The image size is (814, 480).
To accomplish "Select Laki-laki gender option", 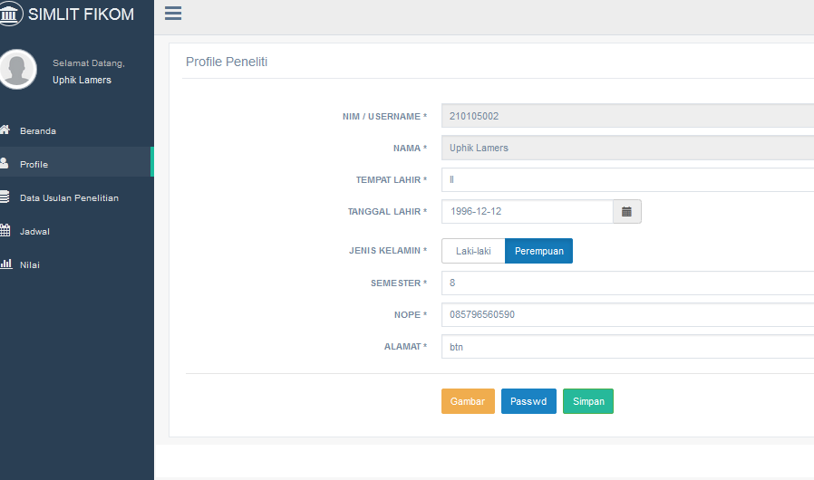I will (473, 251).
